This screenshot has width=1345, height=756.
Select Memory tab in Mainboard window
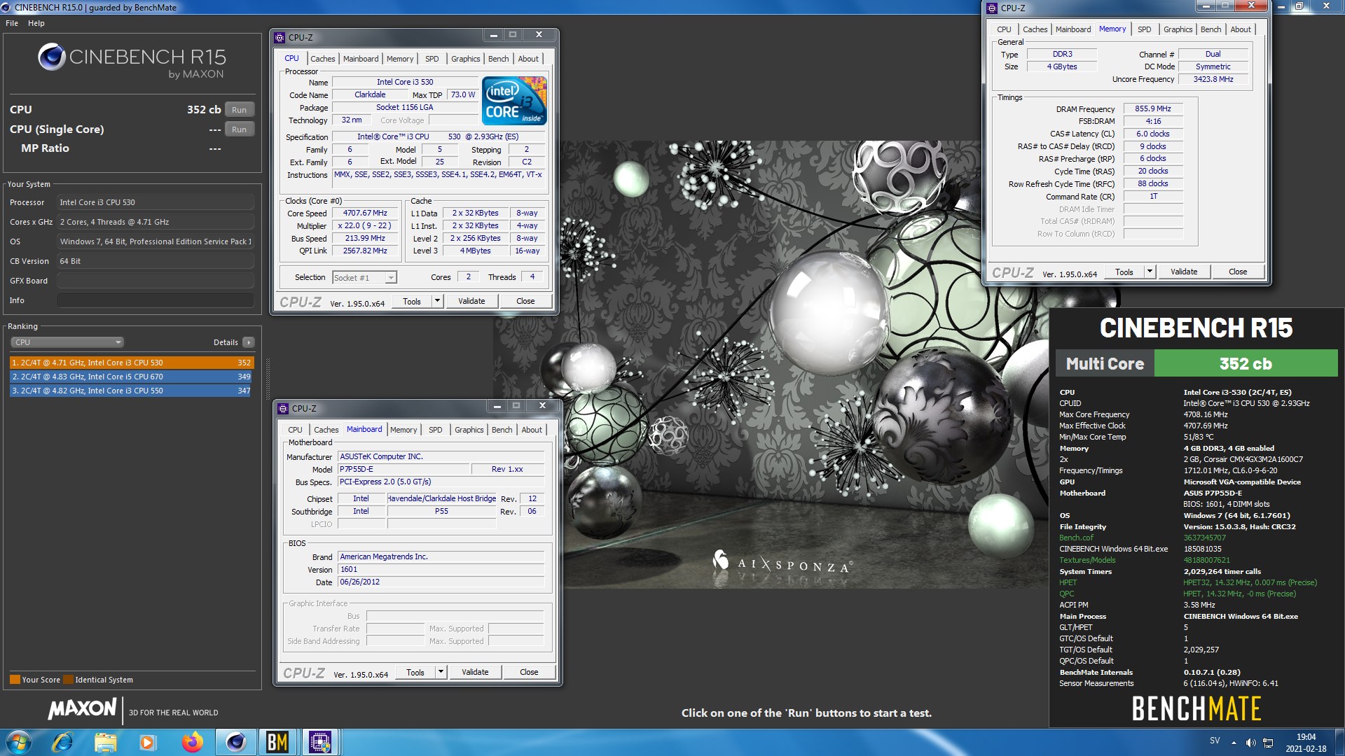[x=403, y=430]
